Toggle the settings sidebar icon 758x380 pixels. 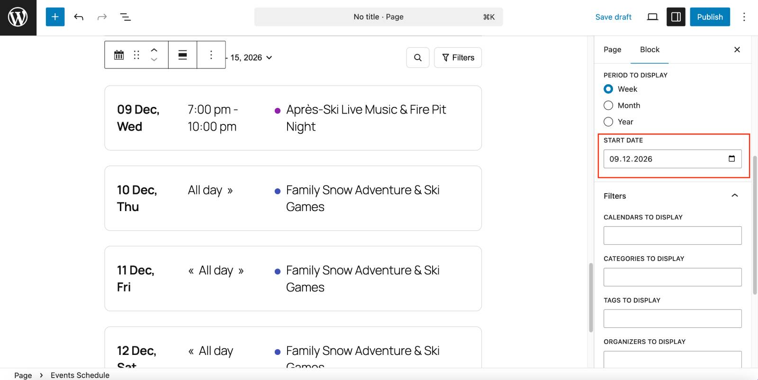(676, 17)
